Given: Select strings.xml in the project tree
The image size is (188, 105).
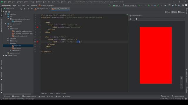Looking at the screenshot, I should [18, 48].
